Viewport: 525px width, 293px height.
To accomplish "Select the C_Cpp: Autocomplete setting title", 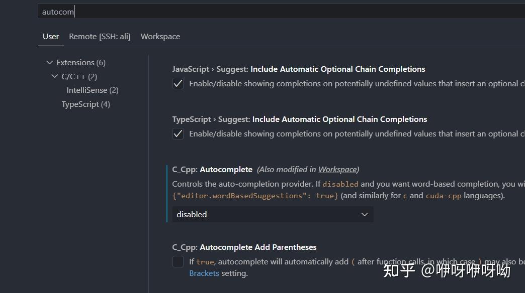I will pos(211,169).
